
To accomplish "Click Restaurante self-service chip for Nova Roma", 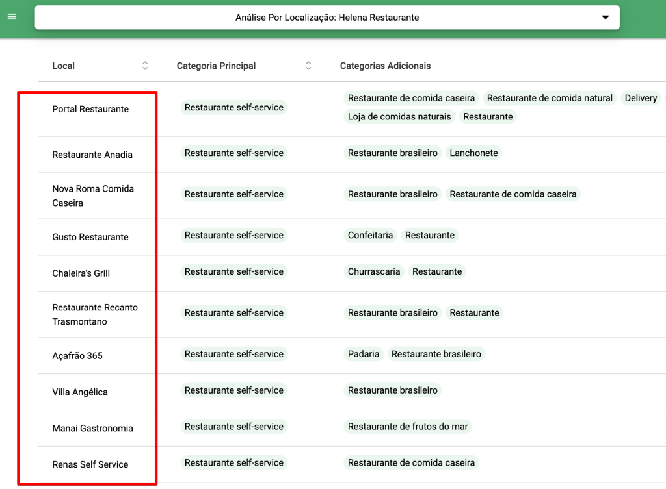I will (x=234, y=194).
